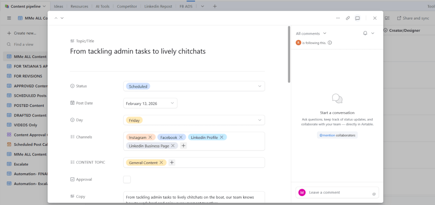Add a content topic with plus icon
Image resolution: width=435 pixels, height=205 pixels.
(x=172, y=163)
